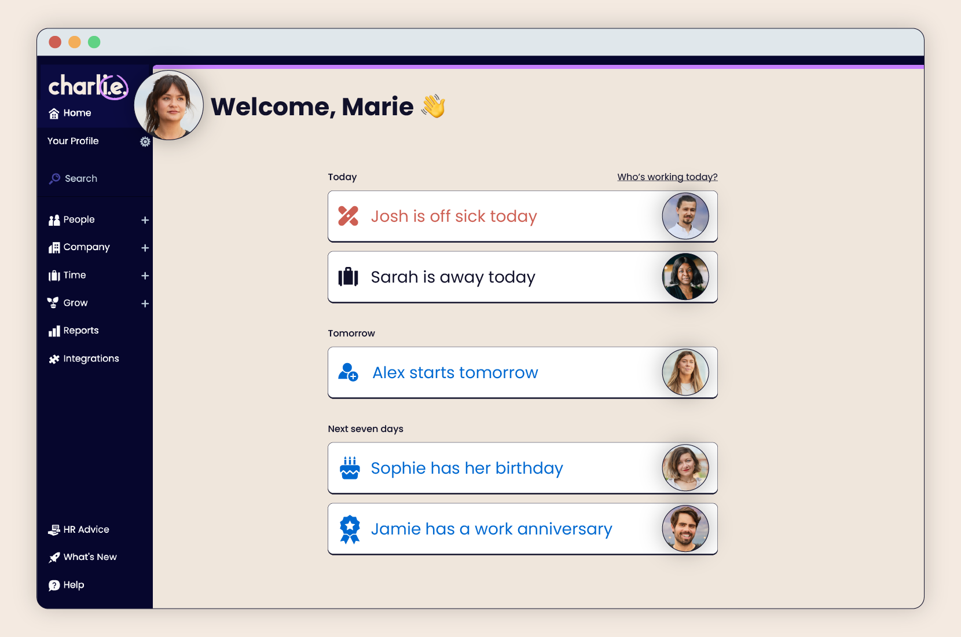Click the briefcase icon on Sarah's away card
The image size is (961, 637).
348,277
